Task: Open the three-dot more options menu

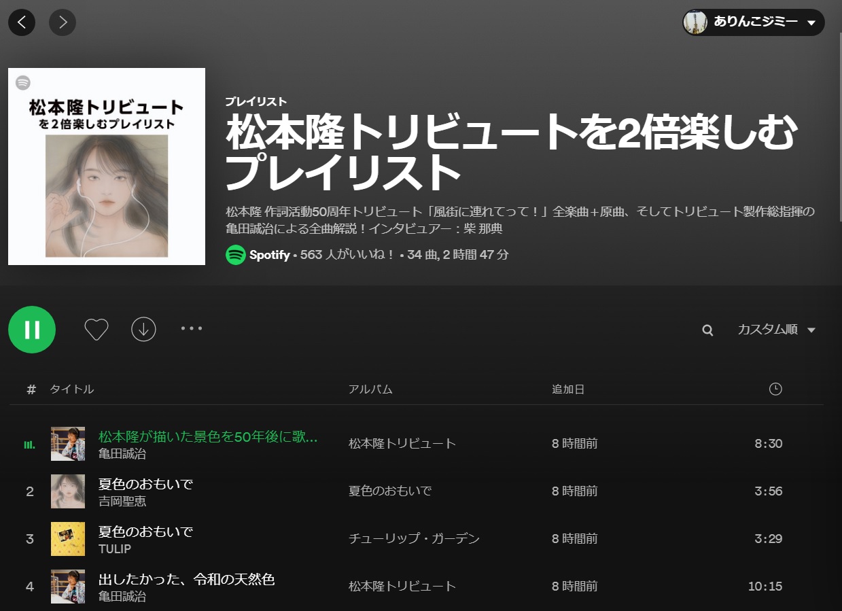Action: point(192,329)
